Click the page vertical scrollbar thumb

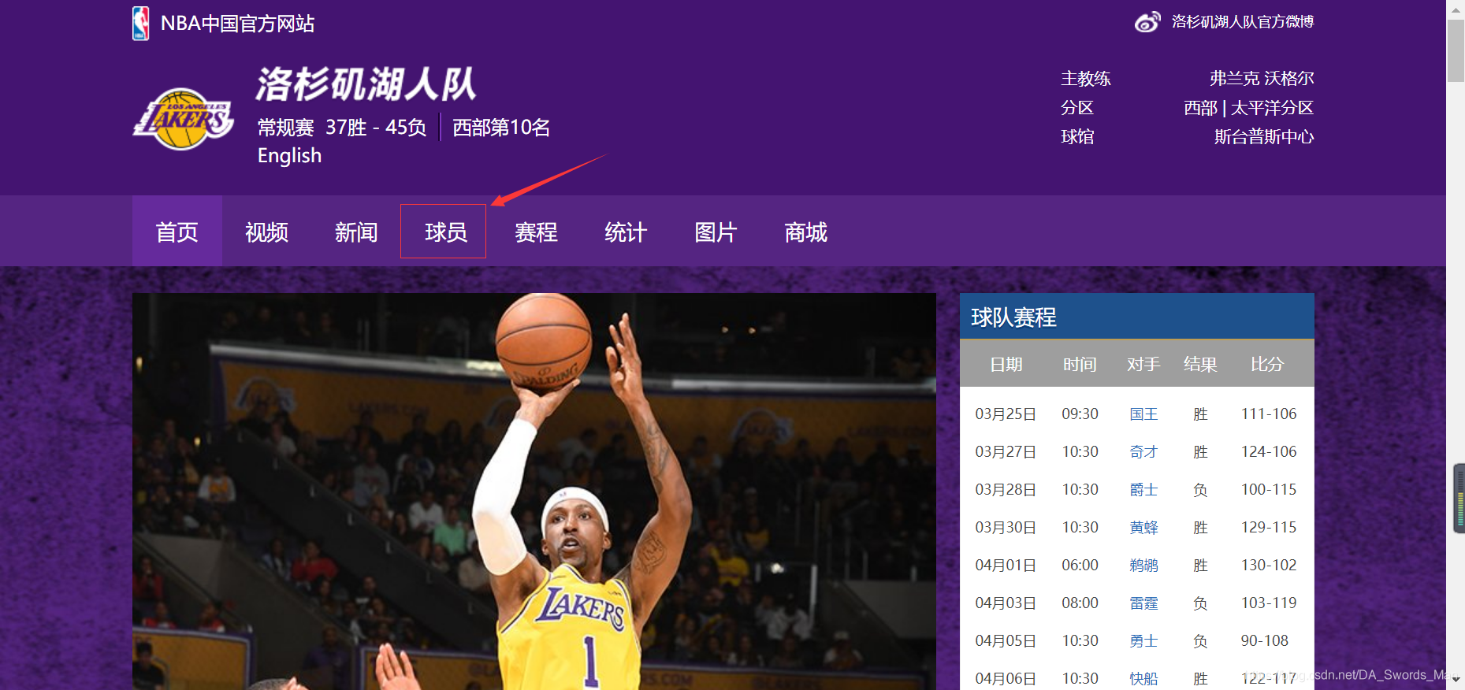pyautogui.click(x=1456, y=51)
